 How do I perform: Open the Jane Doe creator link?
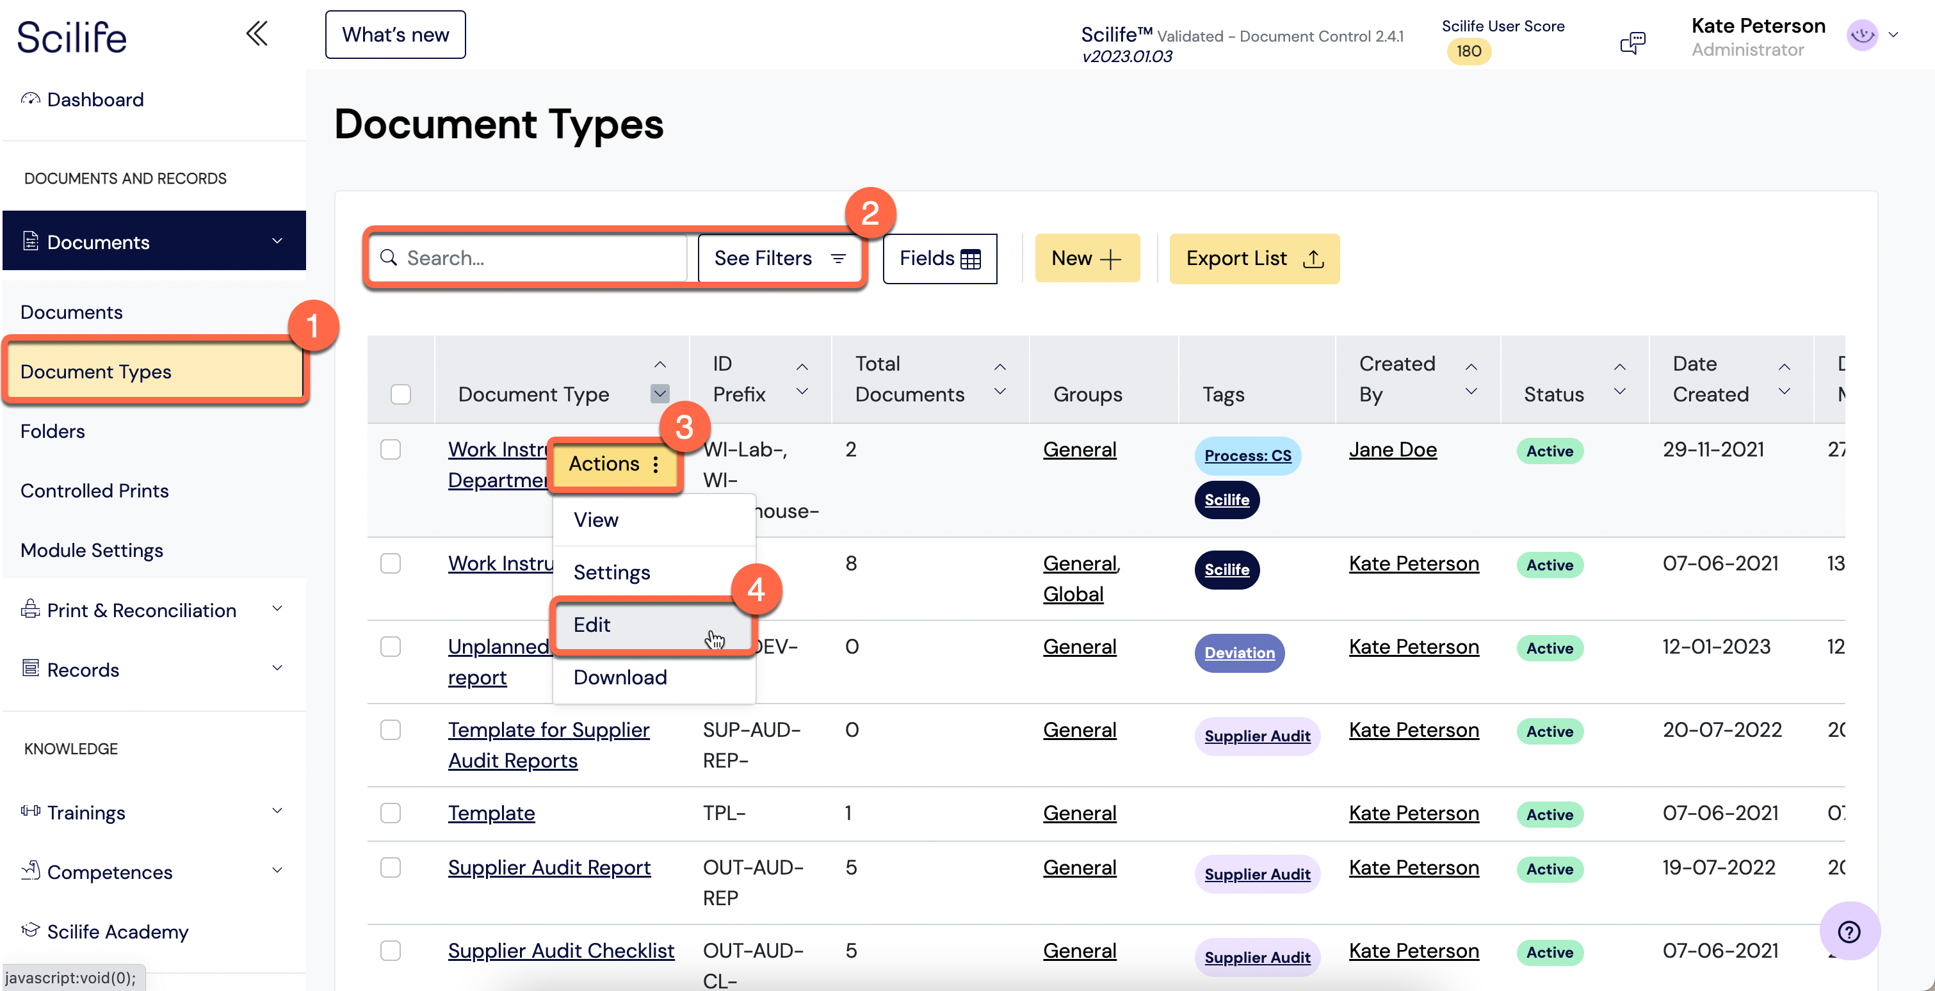(x=1393, y=449)
